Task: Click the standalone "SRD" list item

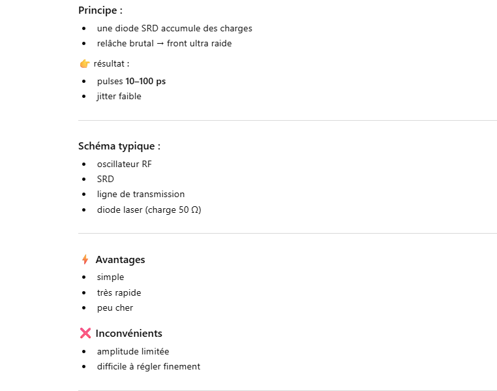Action: click(106, 179)
